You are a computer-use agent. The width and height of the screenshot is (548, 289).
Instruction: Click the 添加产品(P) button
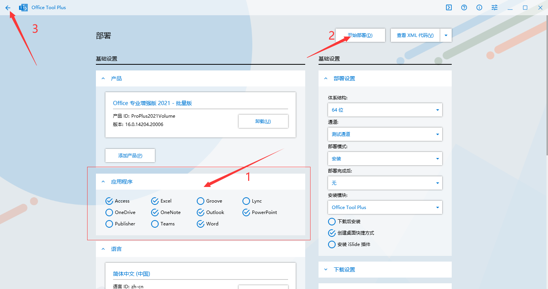pos(130,155)
